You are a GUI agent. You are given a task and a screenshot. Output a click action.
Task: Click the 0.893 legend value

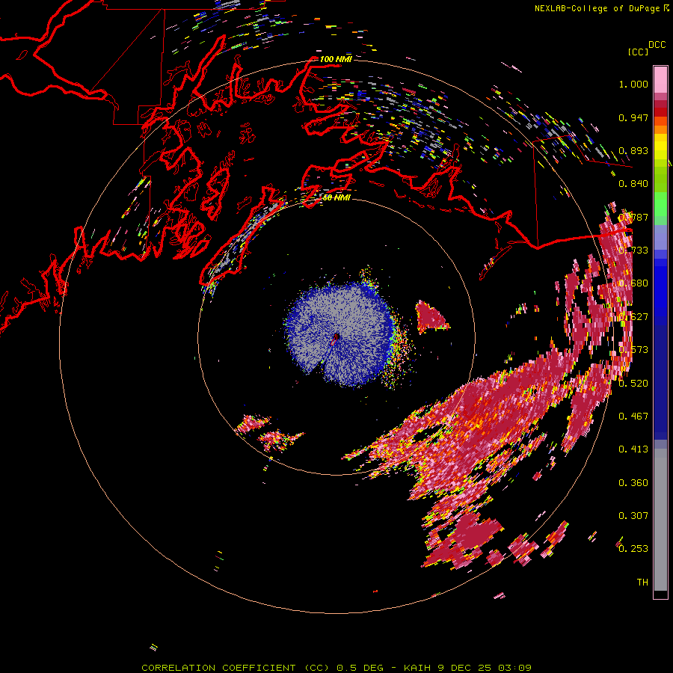pyautogui.click(x=633, y=150)
